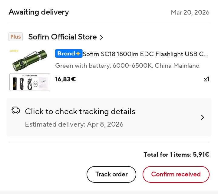Click the blue Brand+ badge
The height and width of the screenshot is (194, 218).
[x=69, y=54]
